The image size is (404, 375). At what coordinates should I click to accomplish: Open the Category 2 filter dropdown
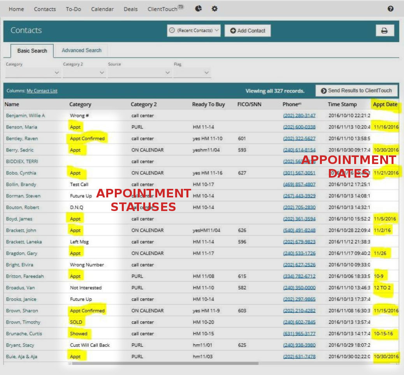pyautogui.click(x=84, y=73)
